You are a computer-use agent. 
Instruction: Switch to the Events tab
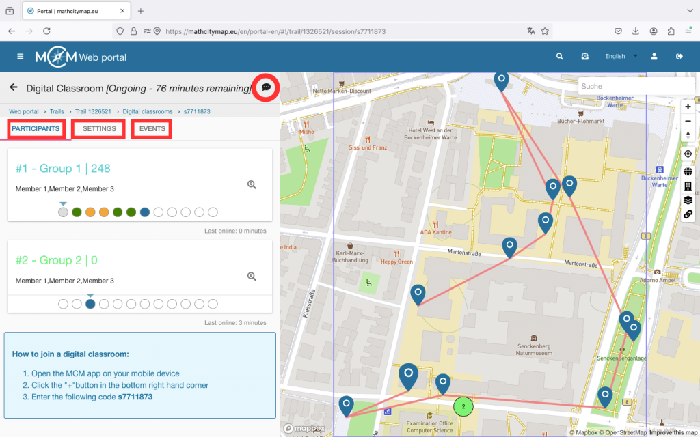[x=152, y=129]
